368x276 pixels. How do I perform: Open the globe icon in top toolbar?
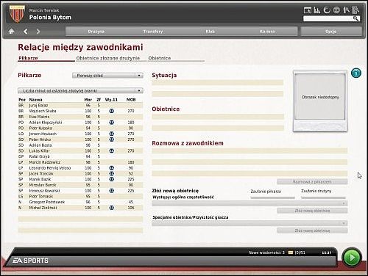click(x=336, y=10)
